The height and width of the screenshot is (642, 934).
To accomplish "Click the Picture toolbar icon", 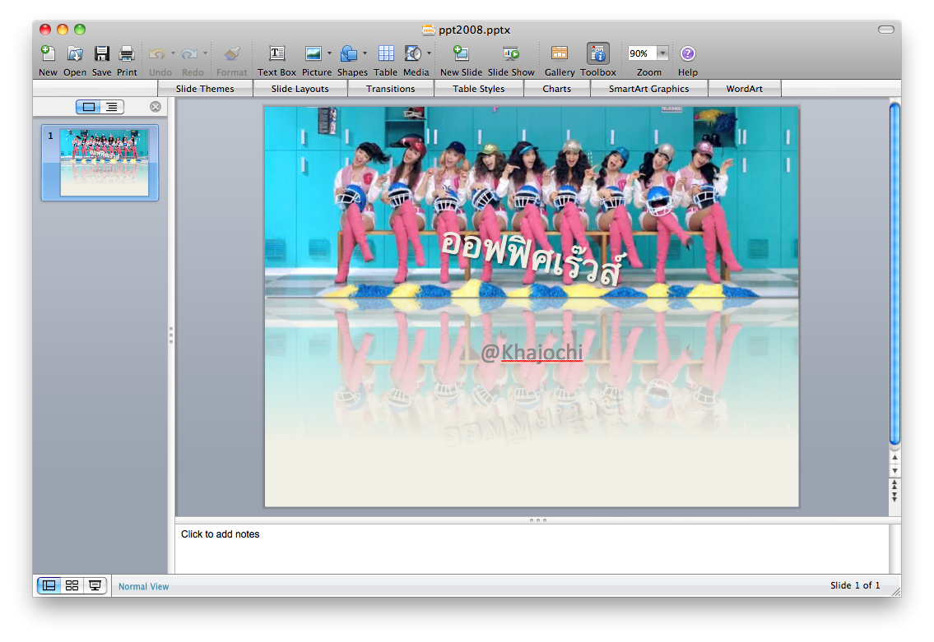I will click(x=314, y=53).
